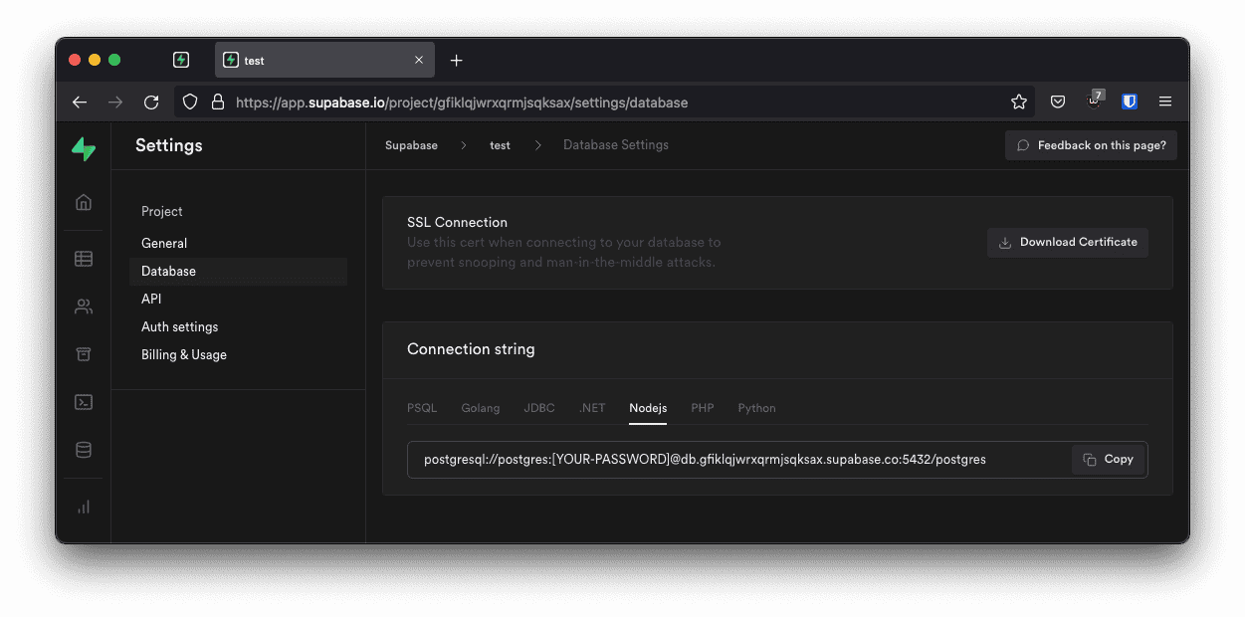Click Supabase breadcrumb link
This screenshot has width=1245, height=617.
[411, 145]
